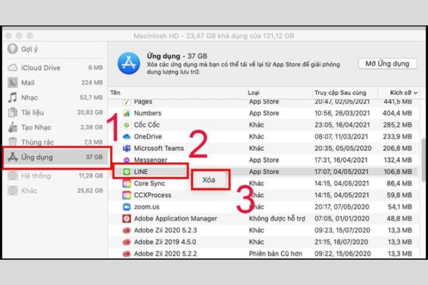Click the Mở Ứng dụng button
Viewport: 428px width, 285px height.
(x=388, y=64)
